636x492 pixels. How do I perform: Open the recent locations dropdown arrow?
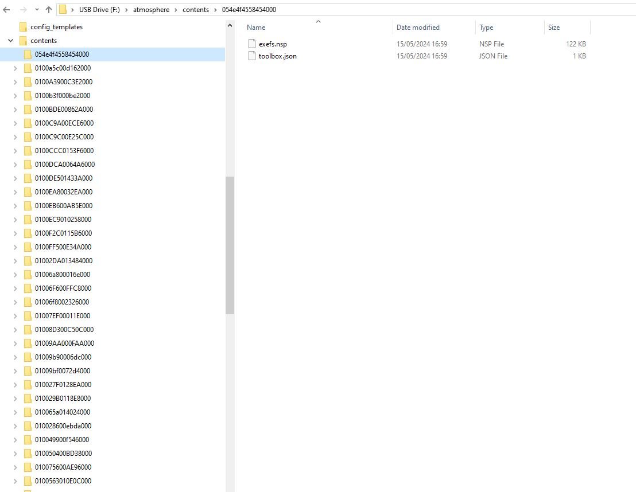[x=37, y=10]
